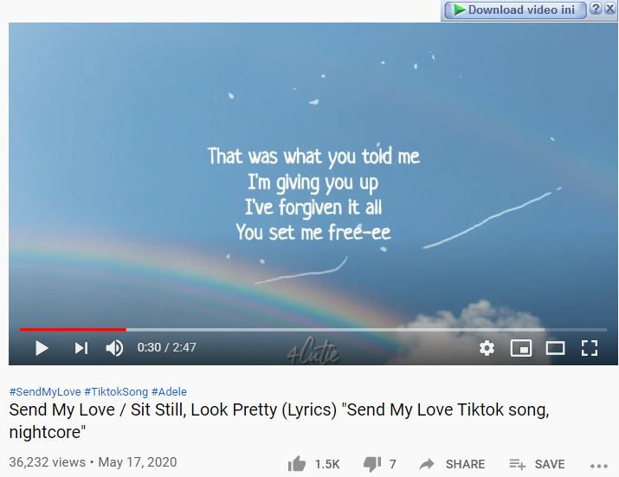Save video to a playlist

[x=537, y=464]
